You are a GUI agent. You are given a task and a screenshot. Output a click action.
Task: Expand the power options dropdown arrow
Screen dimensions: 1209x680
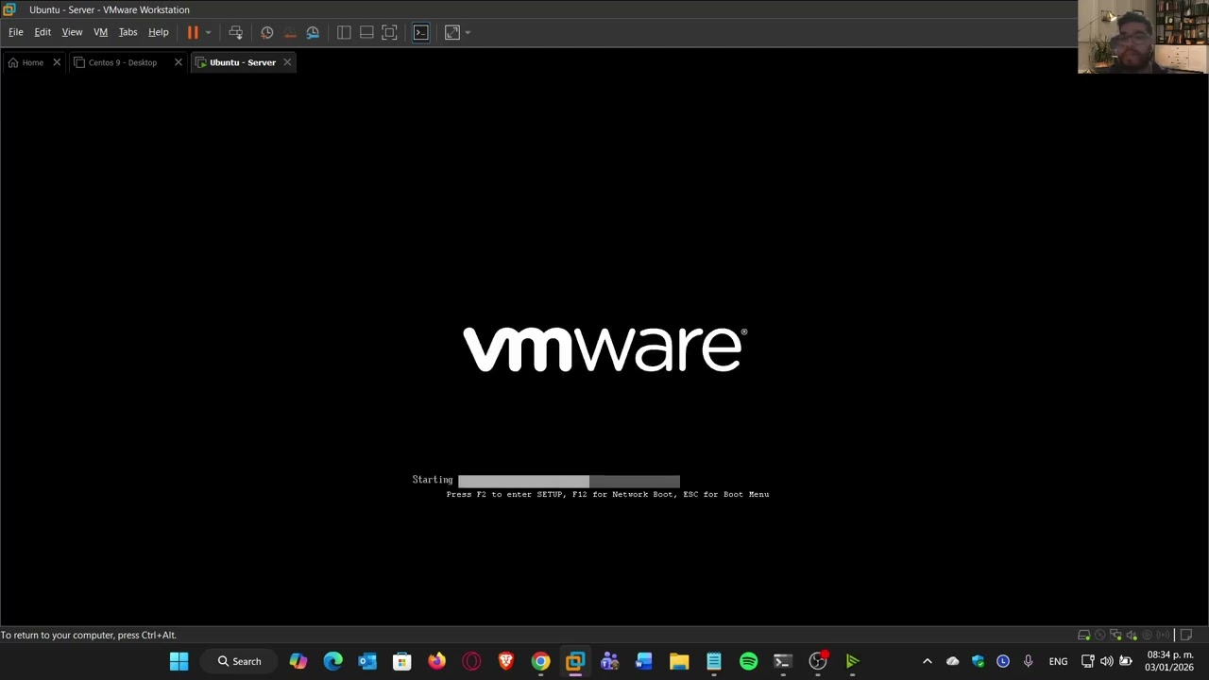pyautogui.click(x=208, y=32)
